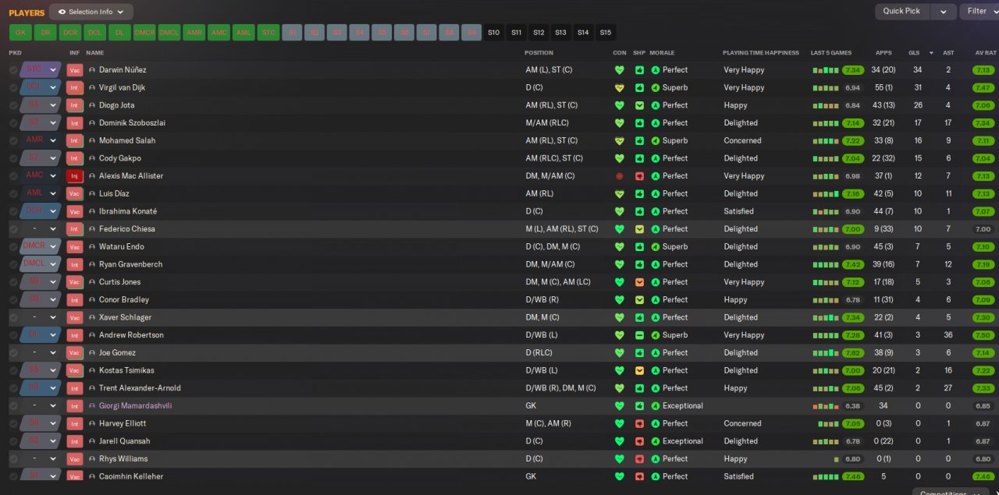Sort by the Morale column header
999x495 pixels.
pos(662,53)
